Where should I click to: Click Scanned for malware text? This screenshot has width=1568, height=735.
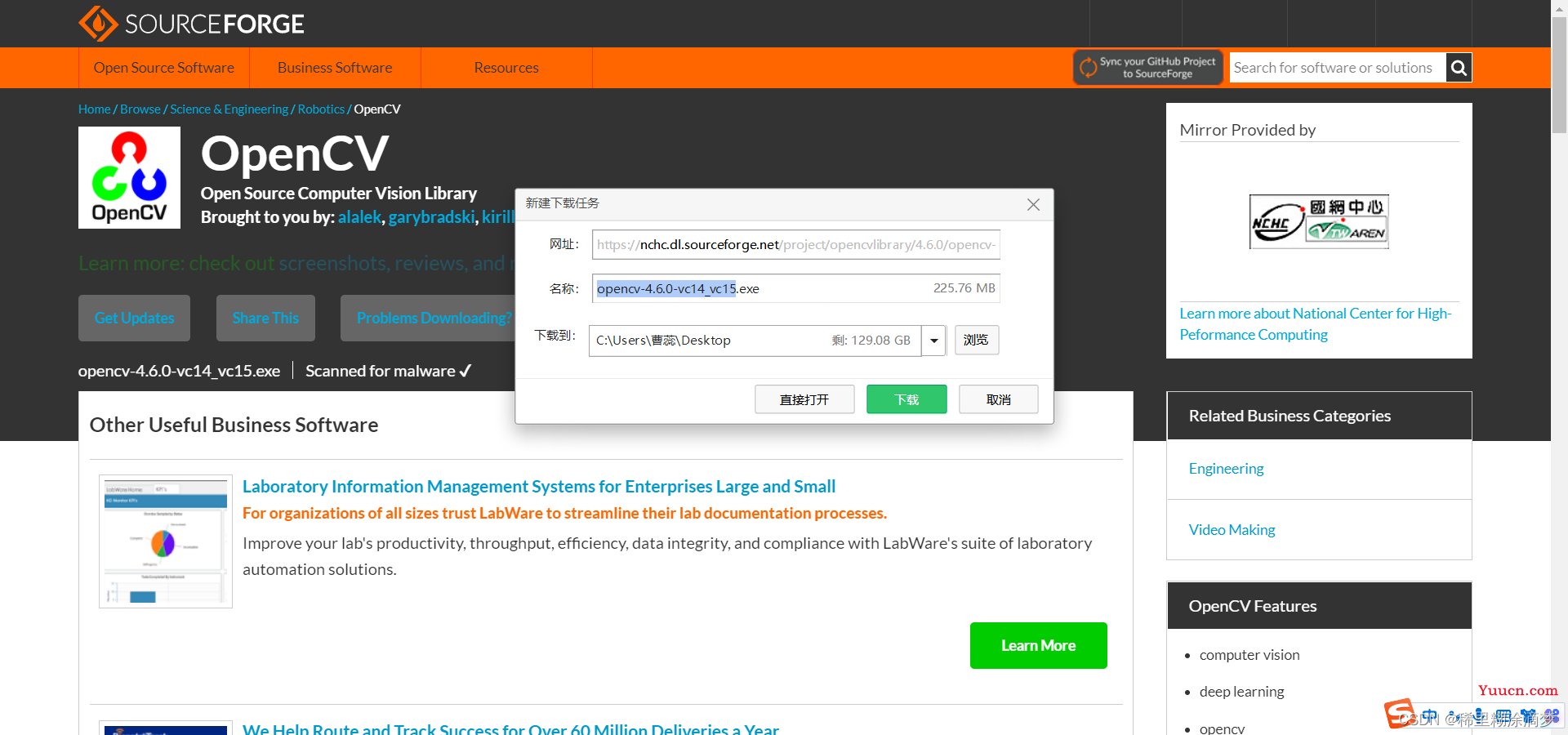click(x=388, y=371)
